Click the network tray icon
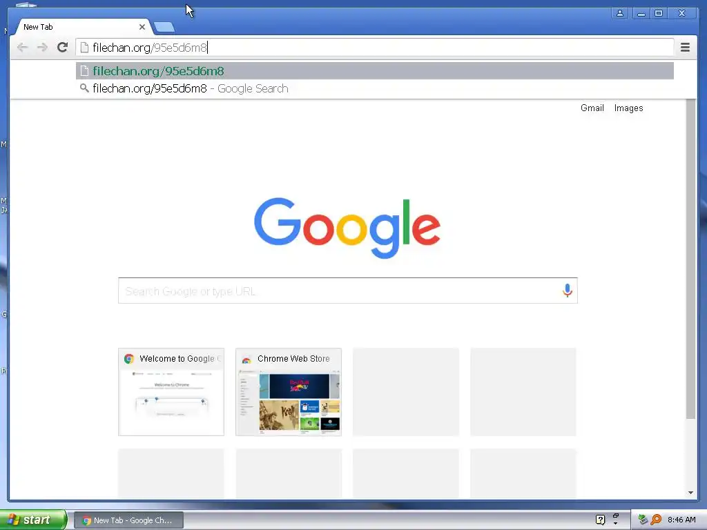This screenshot has width=707, height=530. point(643,520)
